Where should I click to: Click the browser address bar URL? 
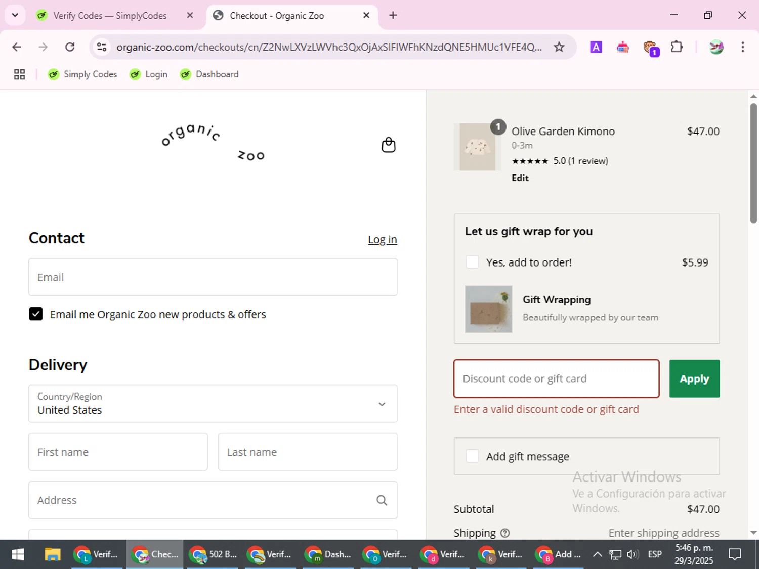329,47
